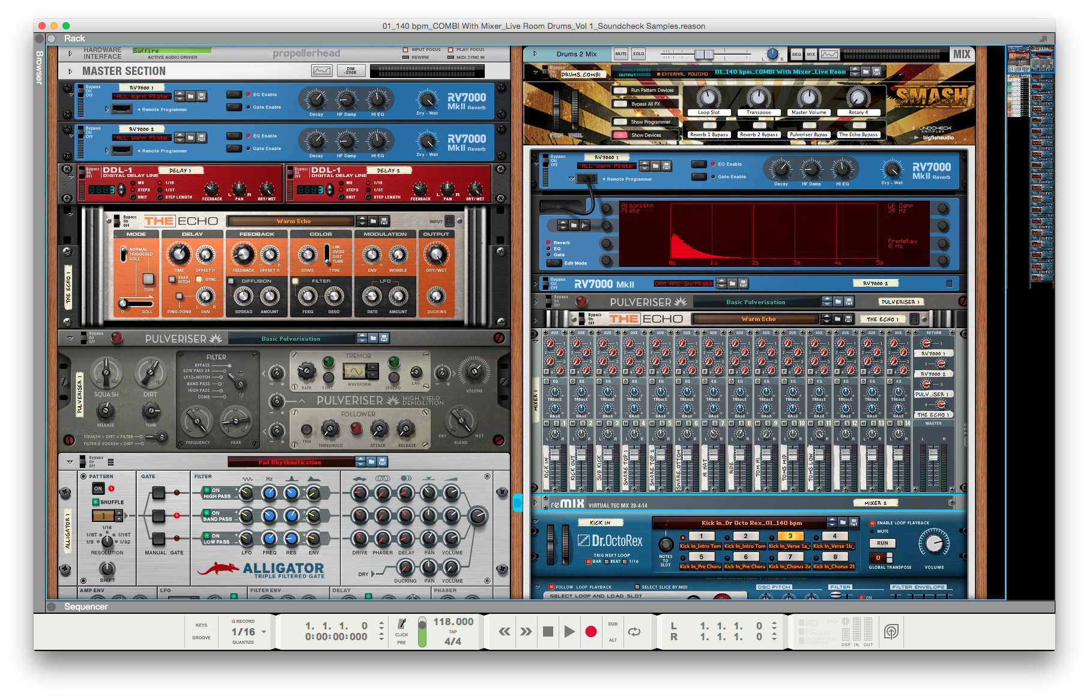Viewport: 1089px width, 699px height.
Task: Toggle Gate Enable on left RV7000 1
Action: tap(234, 107)
